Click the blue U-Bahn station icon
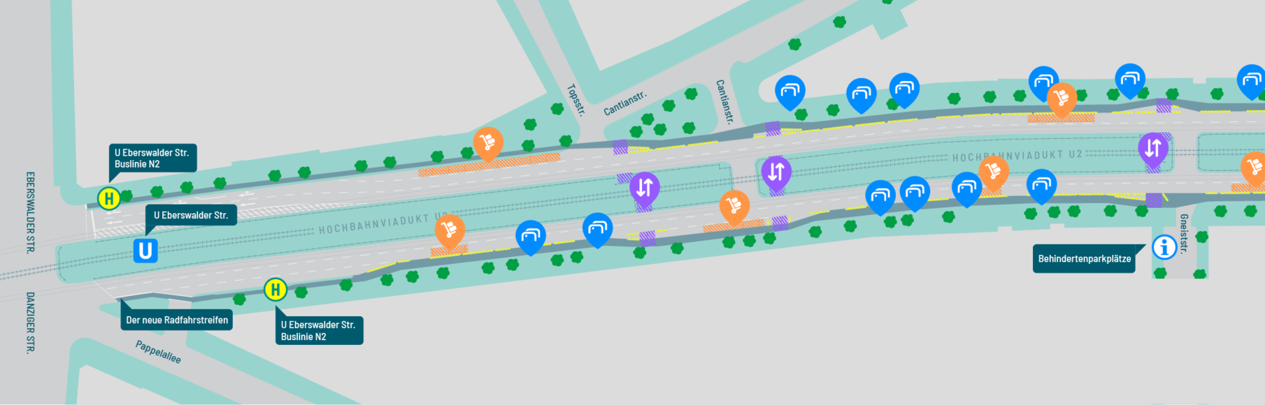 click(x=145, y=251)
